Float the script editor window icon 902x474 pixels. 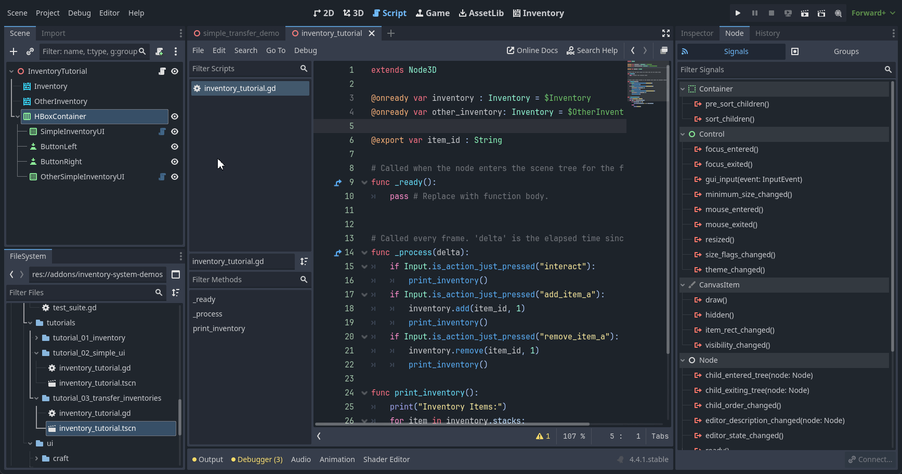tap(664, 50)
